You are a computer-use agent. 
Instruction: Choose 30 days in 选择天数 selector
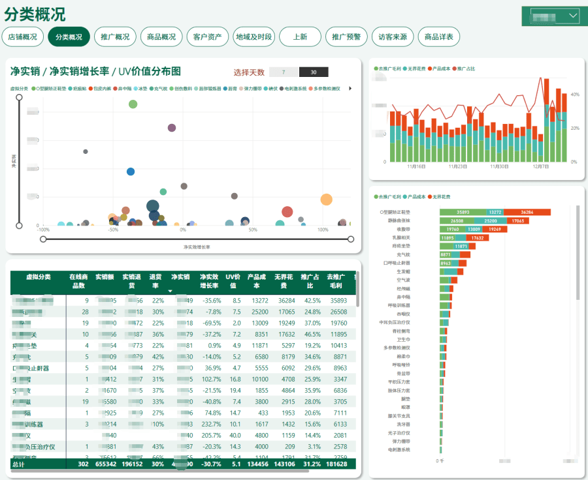[314, 72]
